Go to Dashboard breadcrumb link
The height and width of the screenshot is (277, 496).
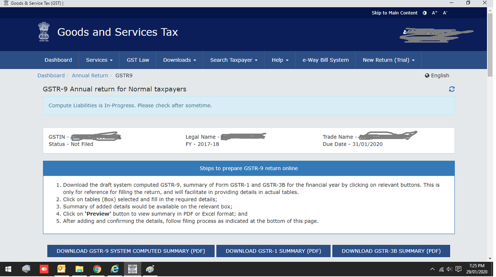coord(51,76)
